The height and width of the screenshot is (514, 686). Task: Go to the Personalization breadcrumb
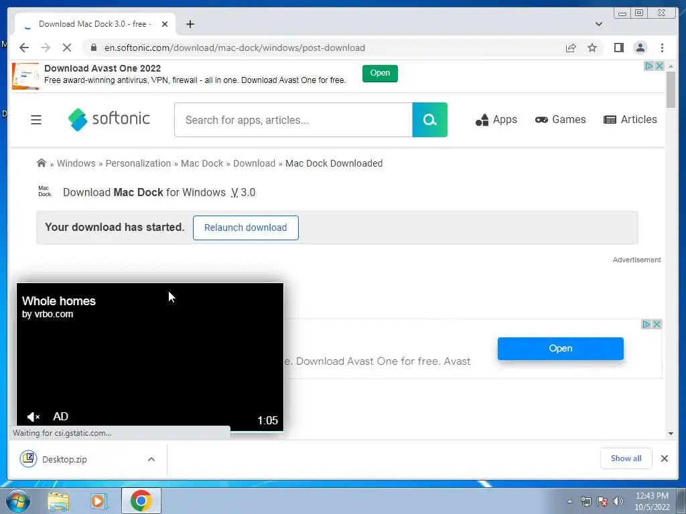tap(138, 163)
